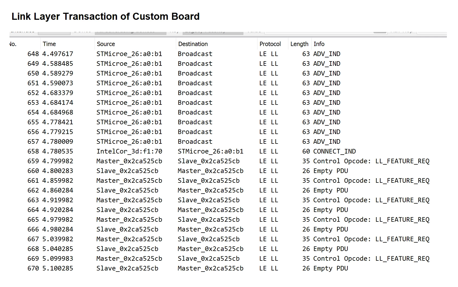The width and height of the screenshot is (458, 287).
Task: Select packet 669 LL_FEATURE_REQ row
Action: pos(228,259)
